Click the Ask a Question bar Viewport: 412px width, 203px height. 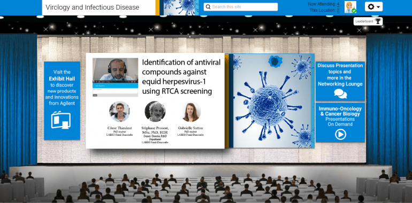115,86
